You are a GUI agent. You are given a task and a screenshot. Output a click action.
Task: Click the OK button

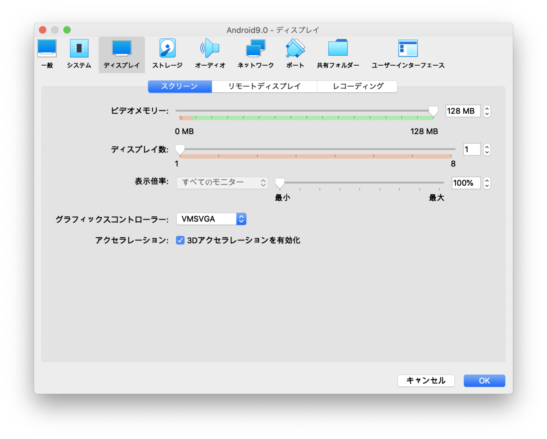click(485, 381)
